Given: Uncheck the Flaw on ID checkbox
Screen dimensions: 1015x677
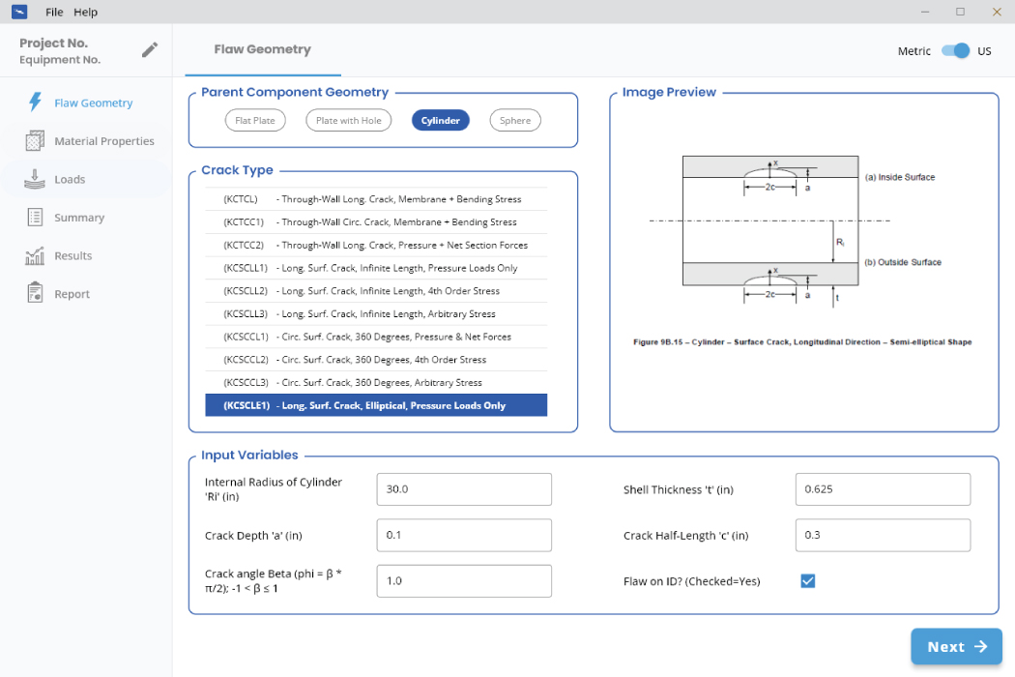Looking at the screenshot, I should coord(808,581).
